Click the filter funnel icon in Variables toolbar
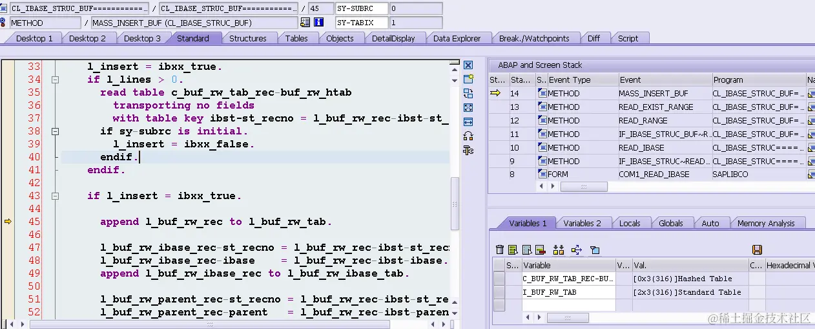 [x=595, y=249]
